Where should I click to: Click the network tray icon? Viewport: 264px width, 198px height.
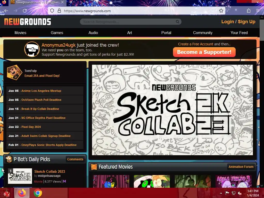point(234,193)
